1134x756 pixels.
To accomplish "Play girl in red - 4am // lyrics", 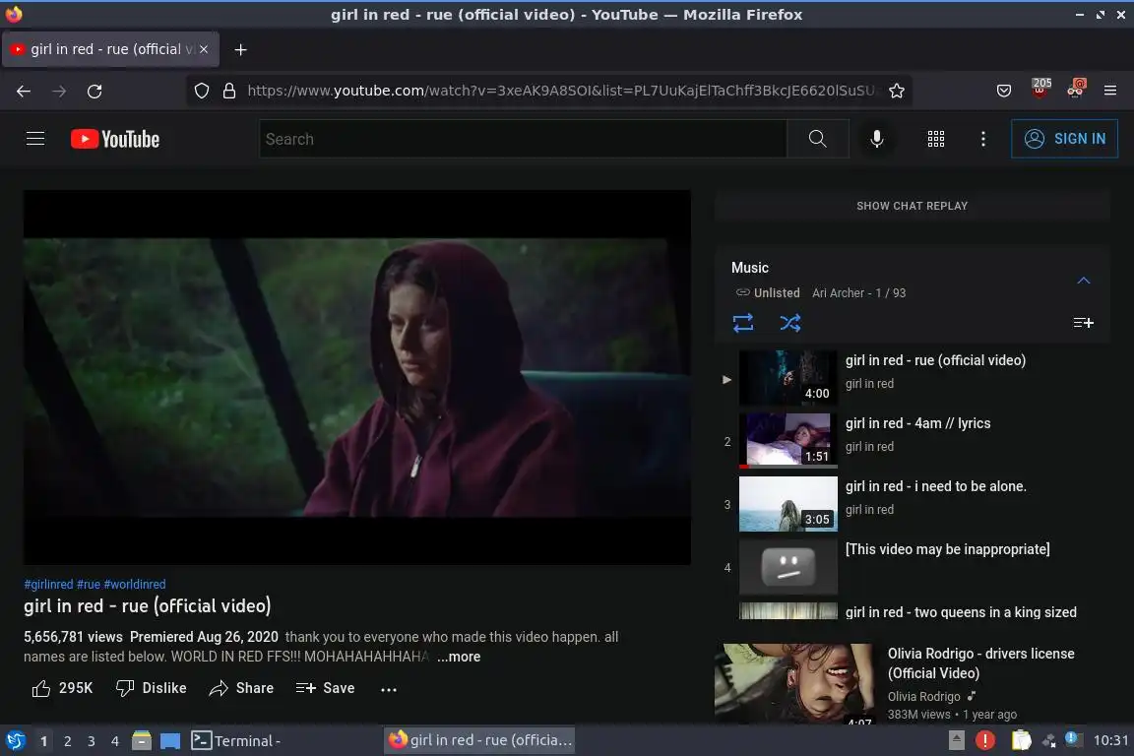I will click(x=917, y=423).
